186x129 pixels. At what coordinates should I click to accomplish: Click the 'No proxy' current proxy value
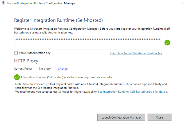point(45,69)
